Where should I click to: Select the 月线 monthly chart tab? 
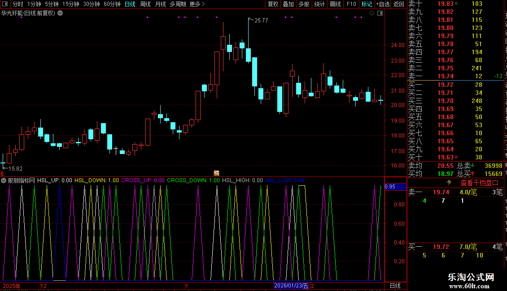point(160,4)
